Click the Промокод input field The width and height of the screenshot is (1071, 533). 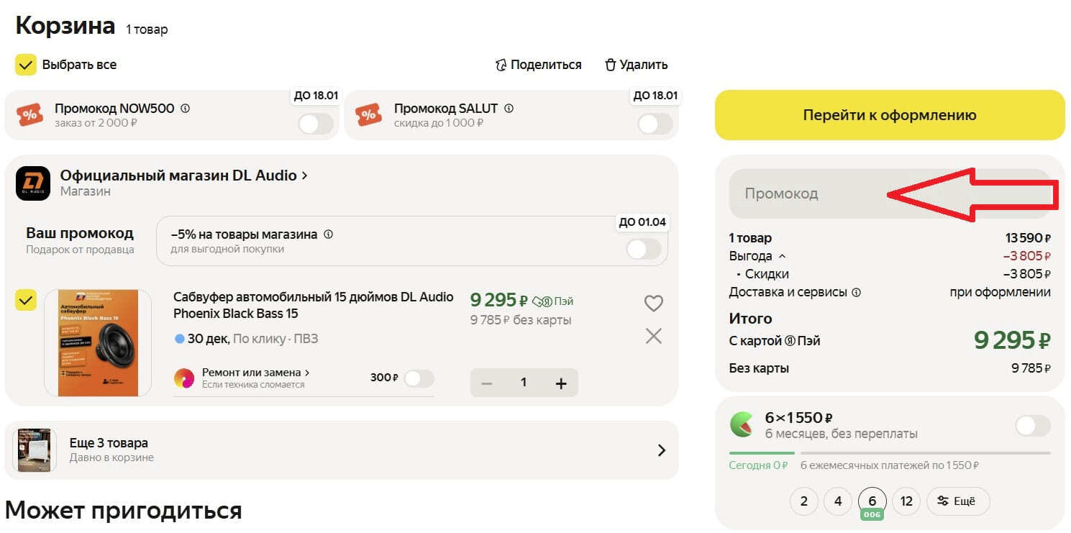806,194
